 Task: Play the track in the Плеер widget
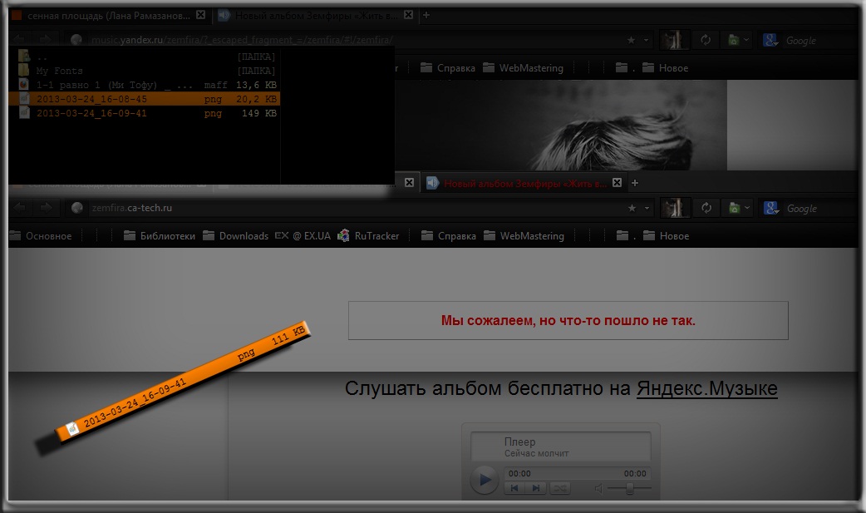tap(484, 480)
